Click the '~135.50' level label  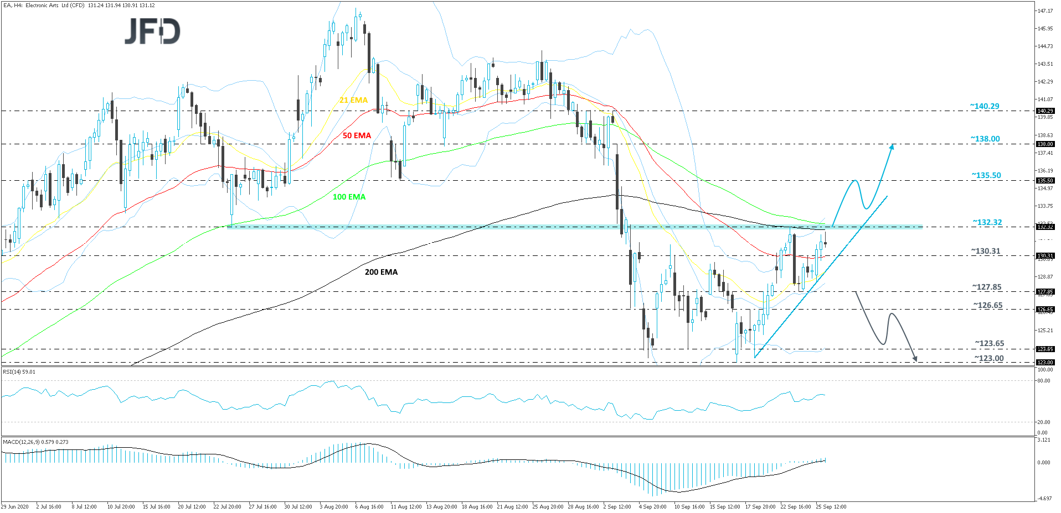986,175
